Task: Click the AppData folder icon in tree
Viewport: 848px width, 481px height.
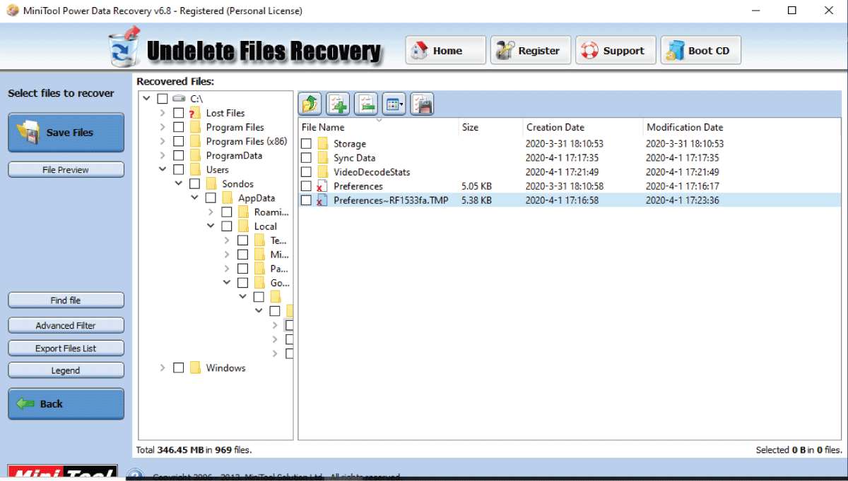Action: coord(228,197)
